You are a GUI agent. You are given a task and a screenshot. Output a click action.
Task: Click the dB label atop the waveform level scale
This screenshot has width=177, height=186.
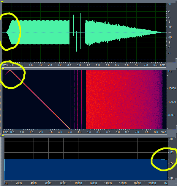tap(169, 4)
